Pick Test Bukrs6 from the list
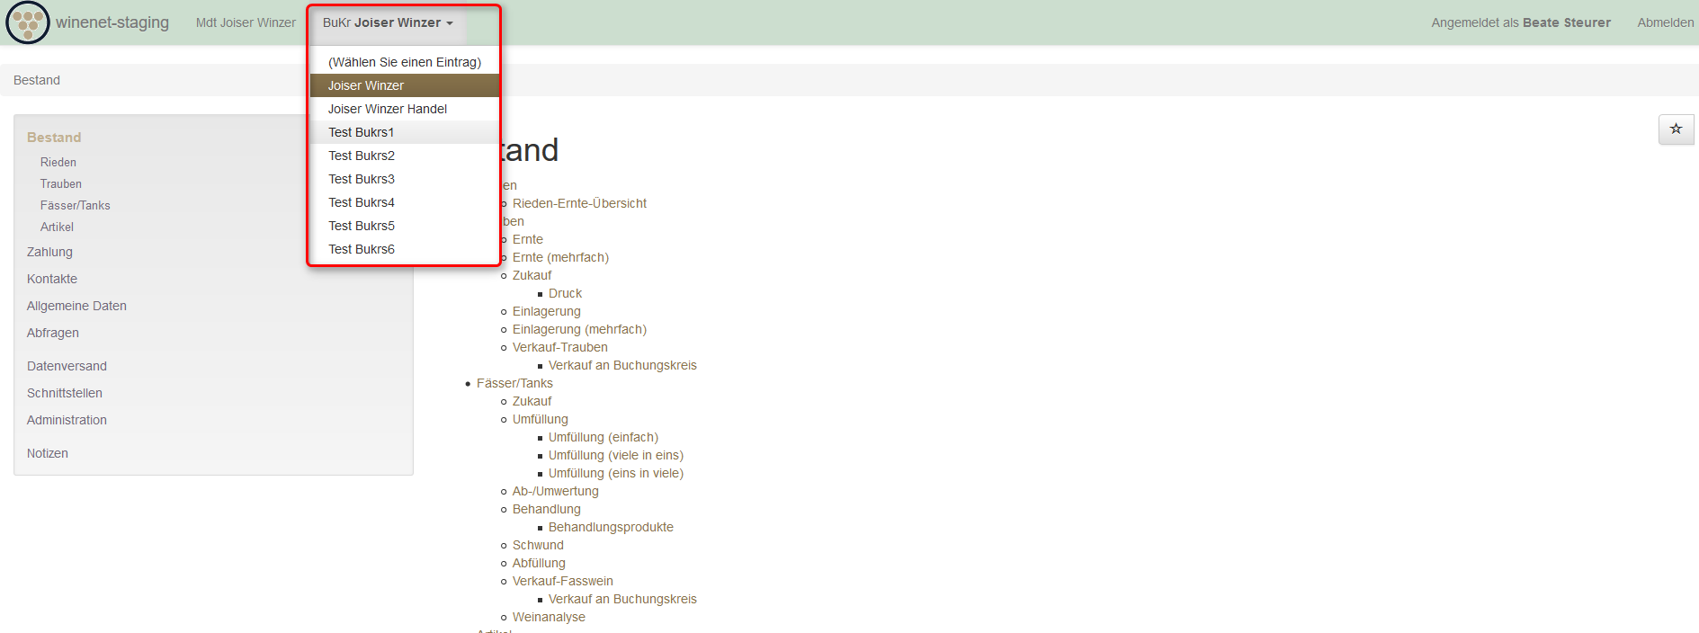 pyautogui.click(x=361, y=249)
